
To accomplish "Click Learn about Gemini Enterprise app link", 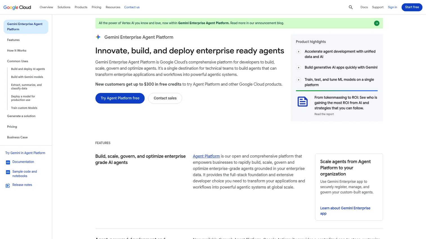I will pos(345,211).
